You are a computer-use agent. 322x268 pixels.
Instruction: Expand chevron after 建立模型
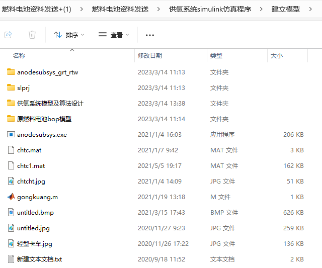[310, 9]
